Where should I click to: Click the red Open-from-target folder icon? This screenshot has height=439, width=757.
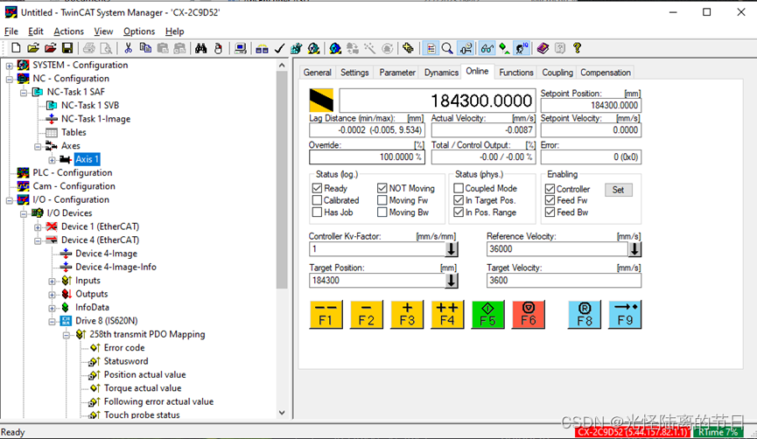click(50, 48)
